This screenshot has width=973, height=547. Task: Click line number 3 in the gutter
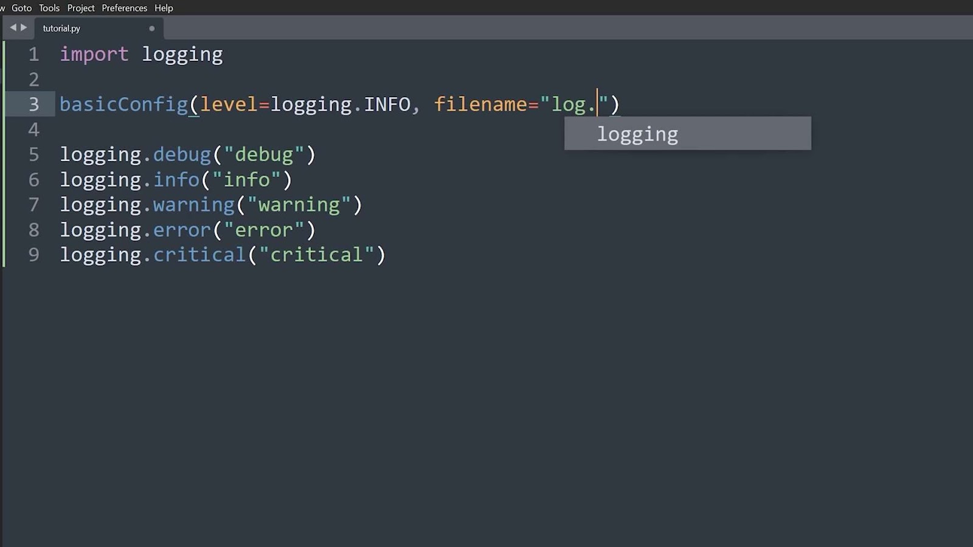tap(33, 104)
